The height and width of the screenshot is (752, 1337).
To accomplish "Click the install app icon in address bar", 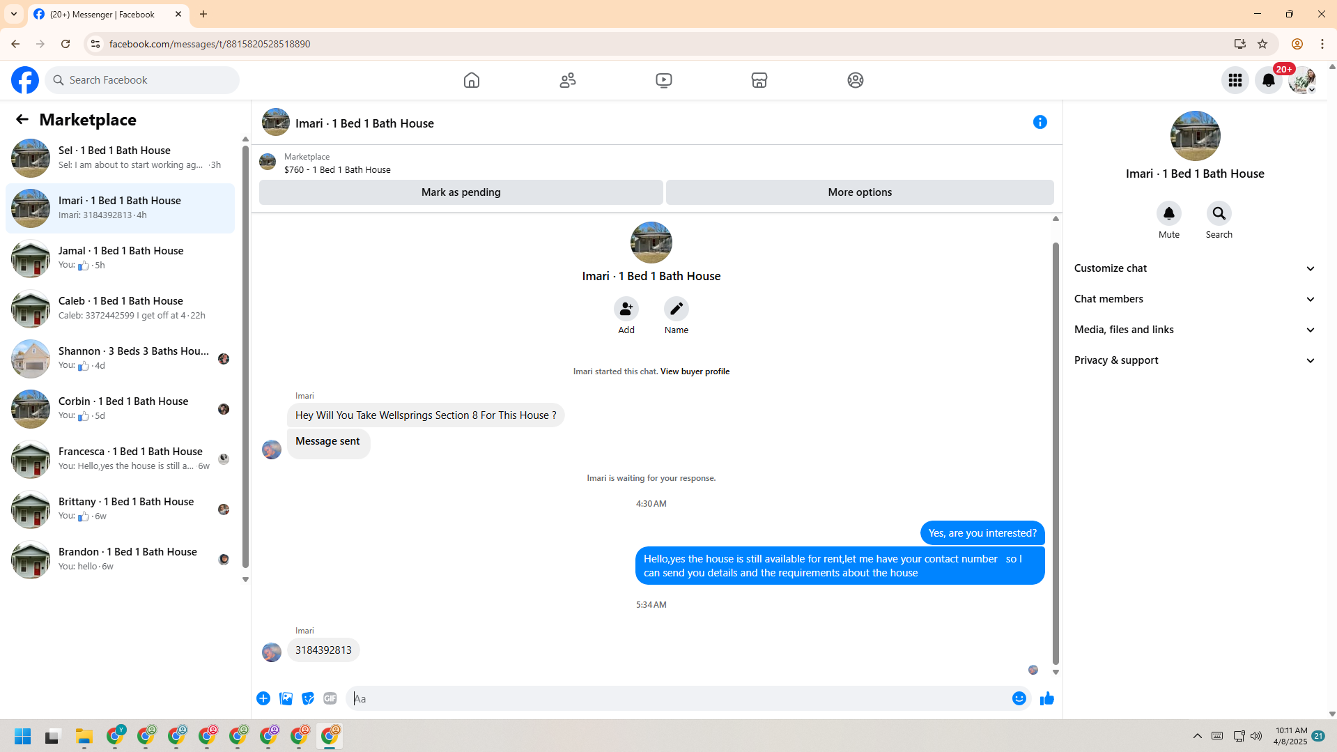I will coord(1239,44).
